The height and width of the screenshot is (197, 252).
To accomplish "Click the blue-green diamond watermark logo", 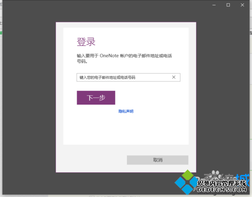I will click(x=187, y=182).
